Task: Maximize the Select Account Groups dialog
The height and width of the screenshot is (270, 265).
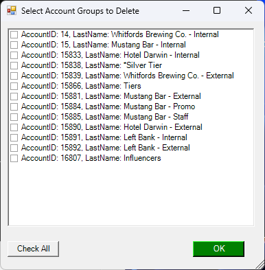Action: 217,10
